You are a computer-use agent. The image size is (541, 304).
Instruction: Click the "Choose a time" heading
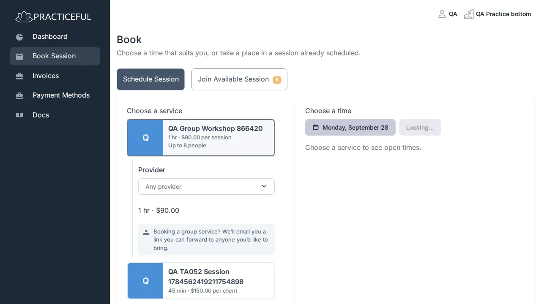click(328, 111)
